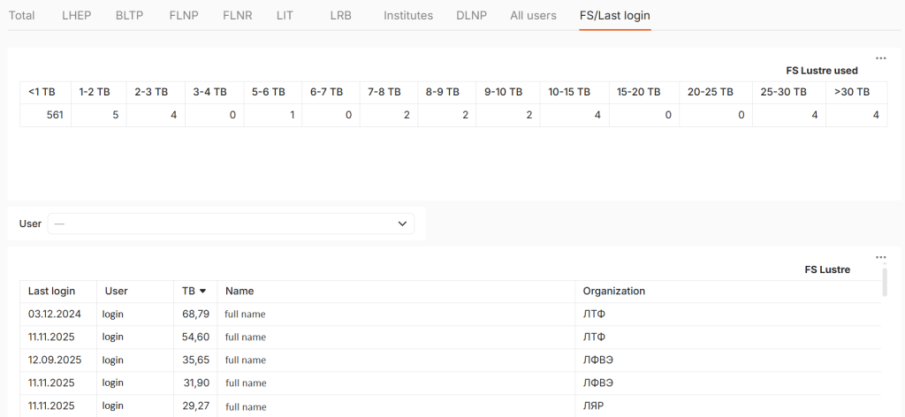Image resolution: width=905 pixels, height=417 pixels.
Task: Switch to the LIT tab
Action: (285, 16)
